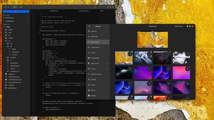Viewport: 214px width, 120px height.
Task: Click the Power icon in Settings sidebar
Action: [89, 90]
